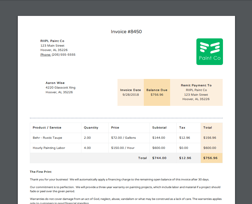Click The Fine Print heading
The image size is (252, 204).
[x=41, y=172]
